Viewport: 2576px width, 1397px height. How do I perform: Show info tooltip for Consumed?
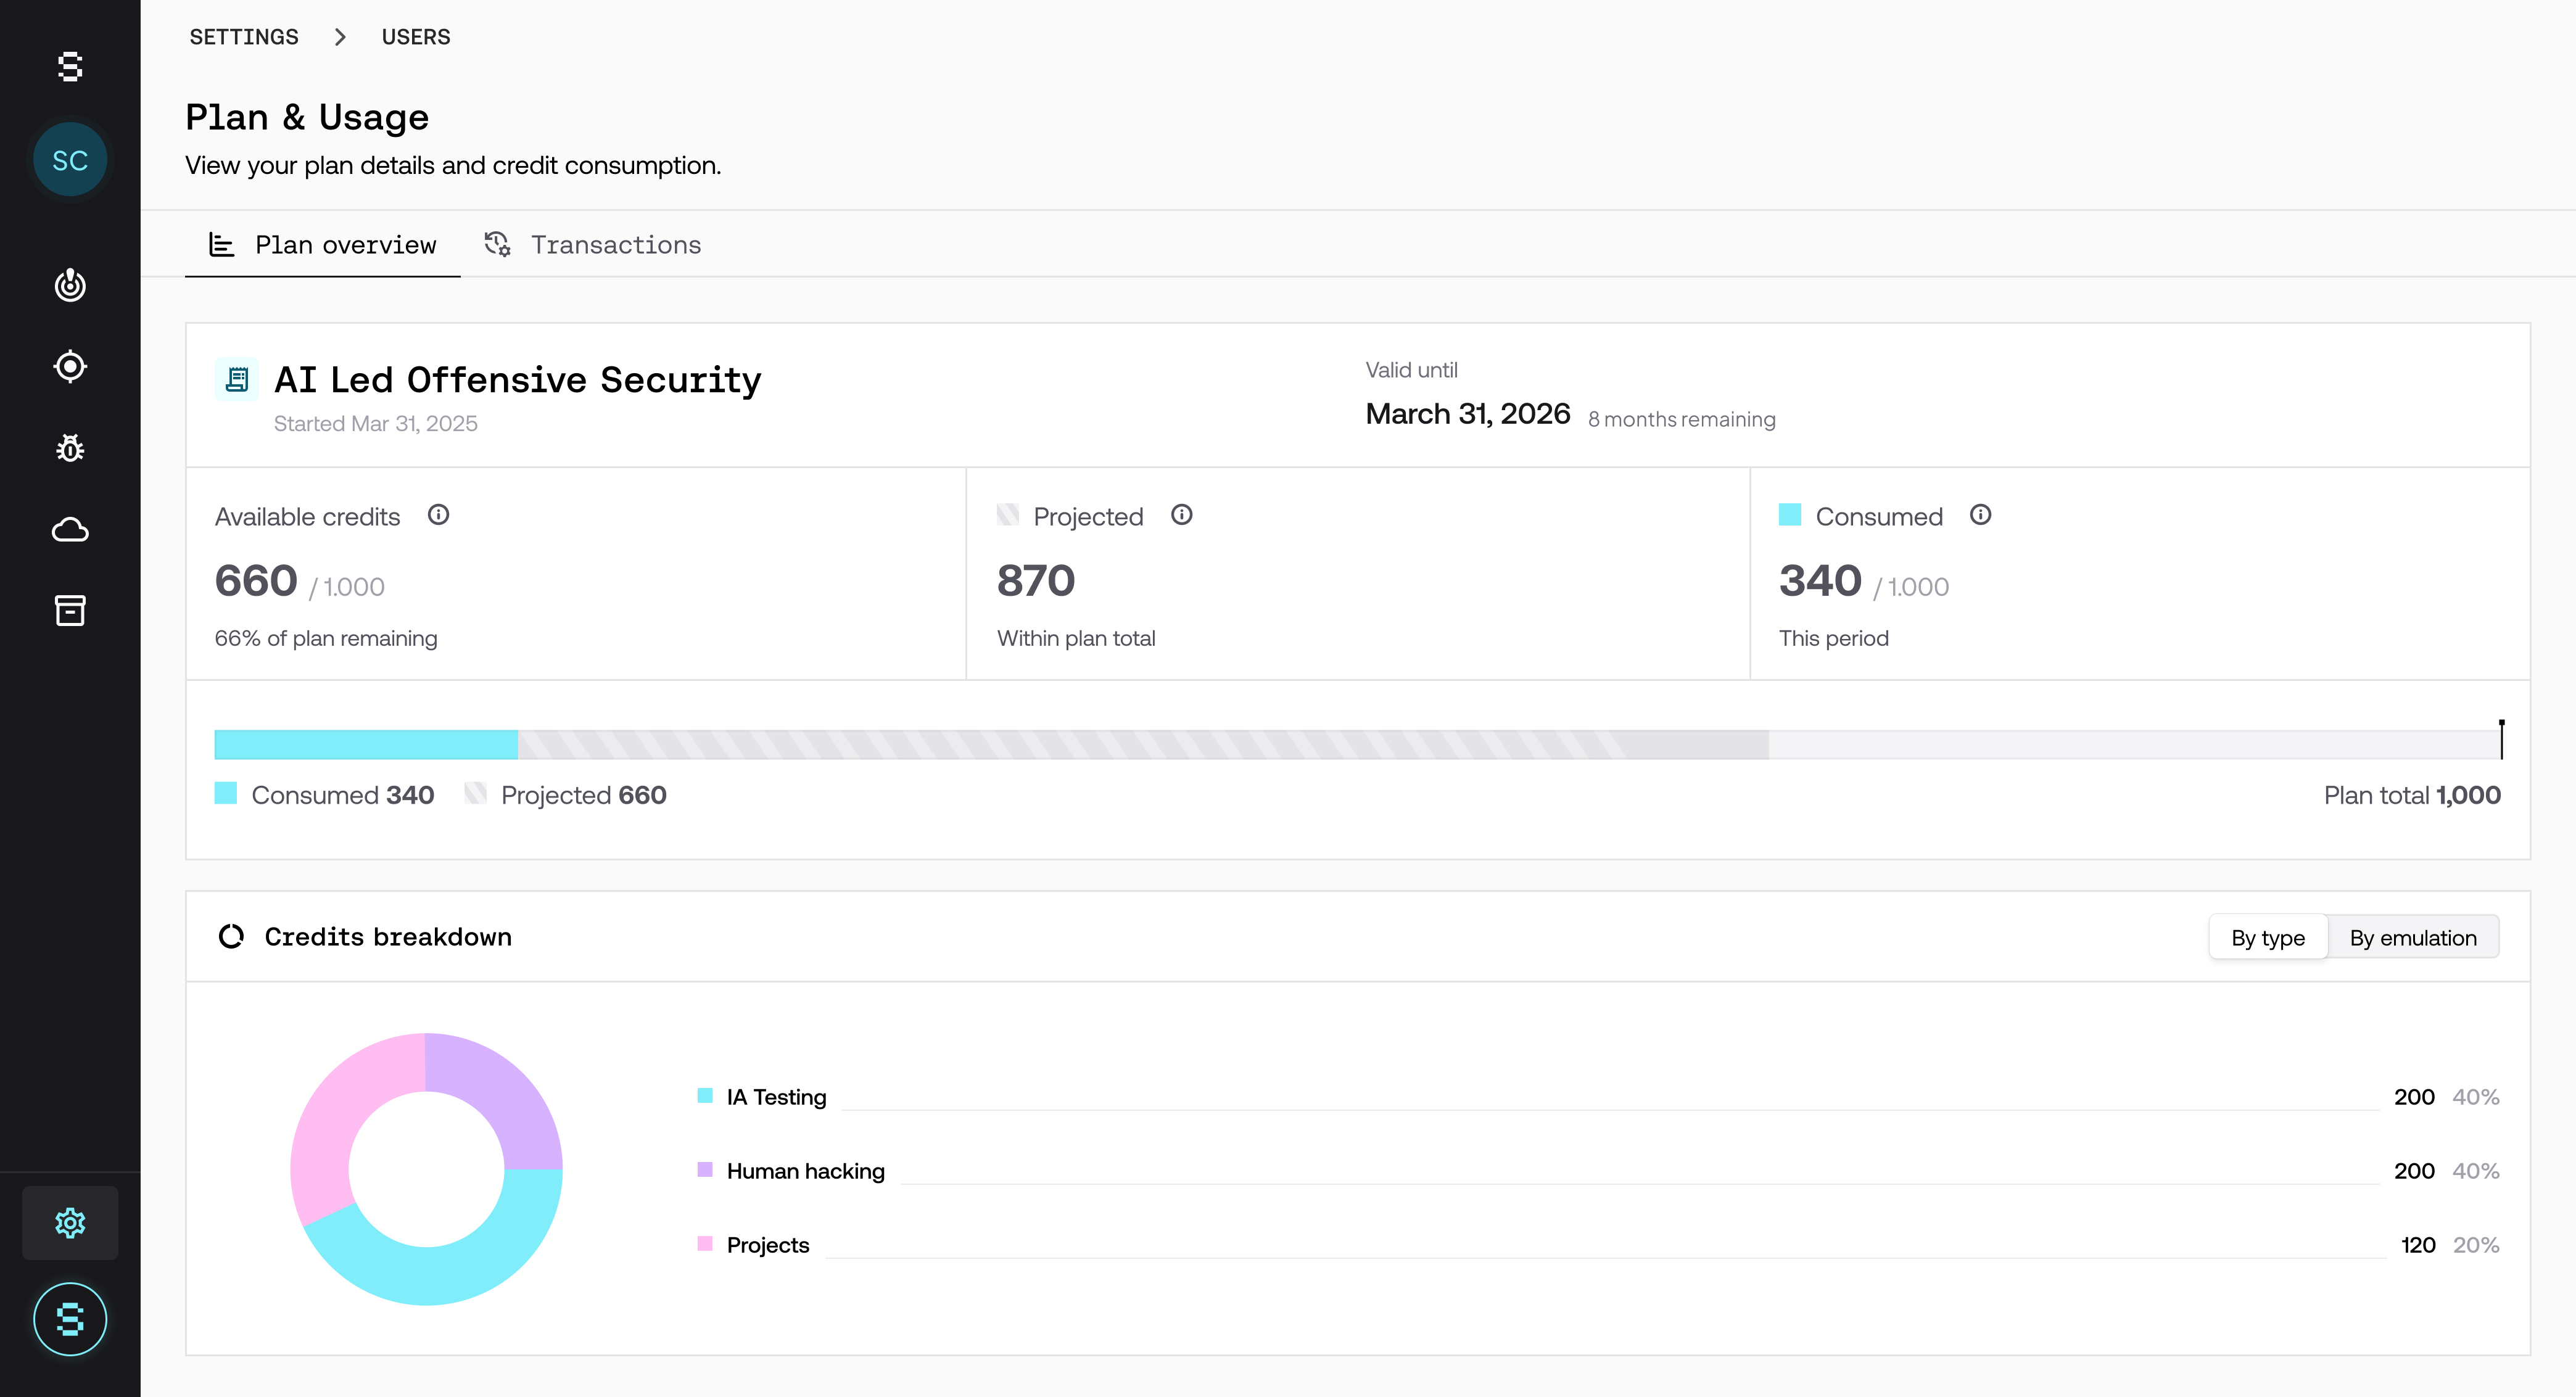(1980, 515)
